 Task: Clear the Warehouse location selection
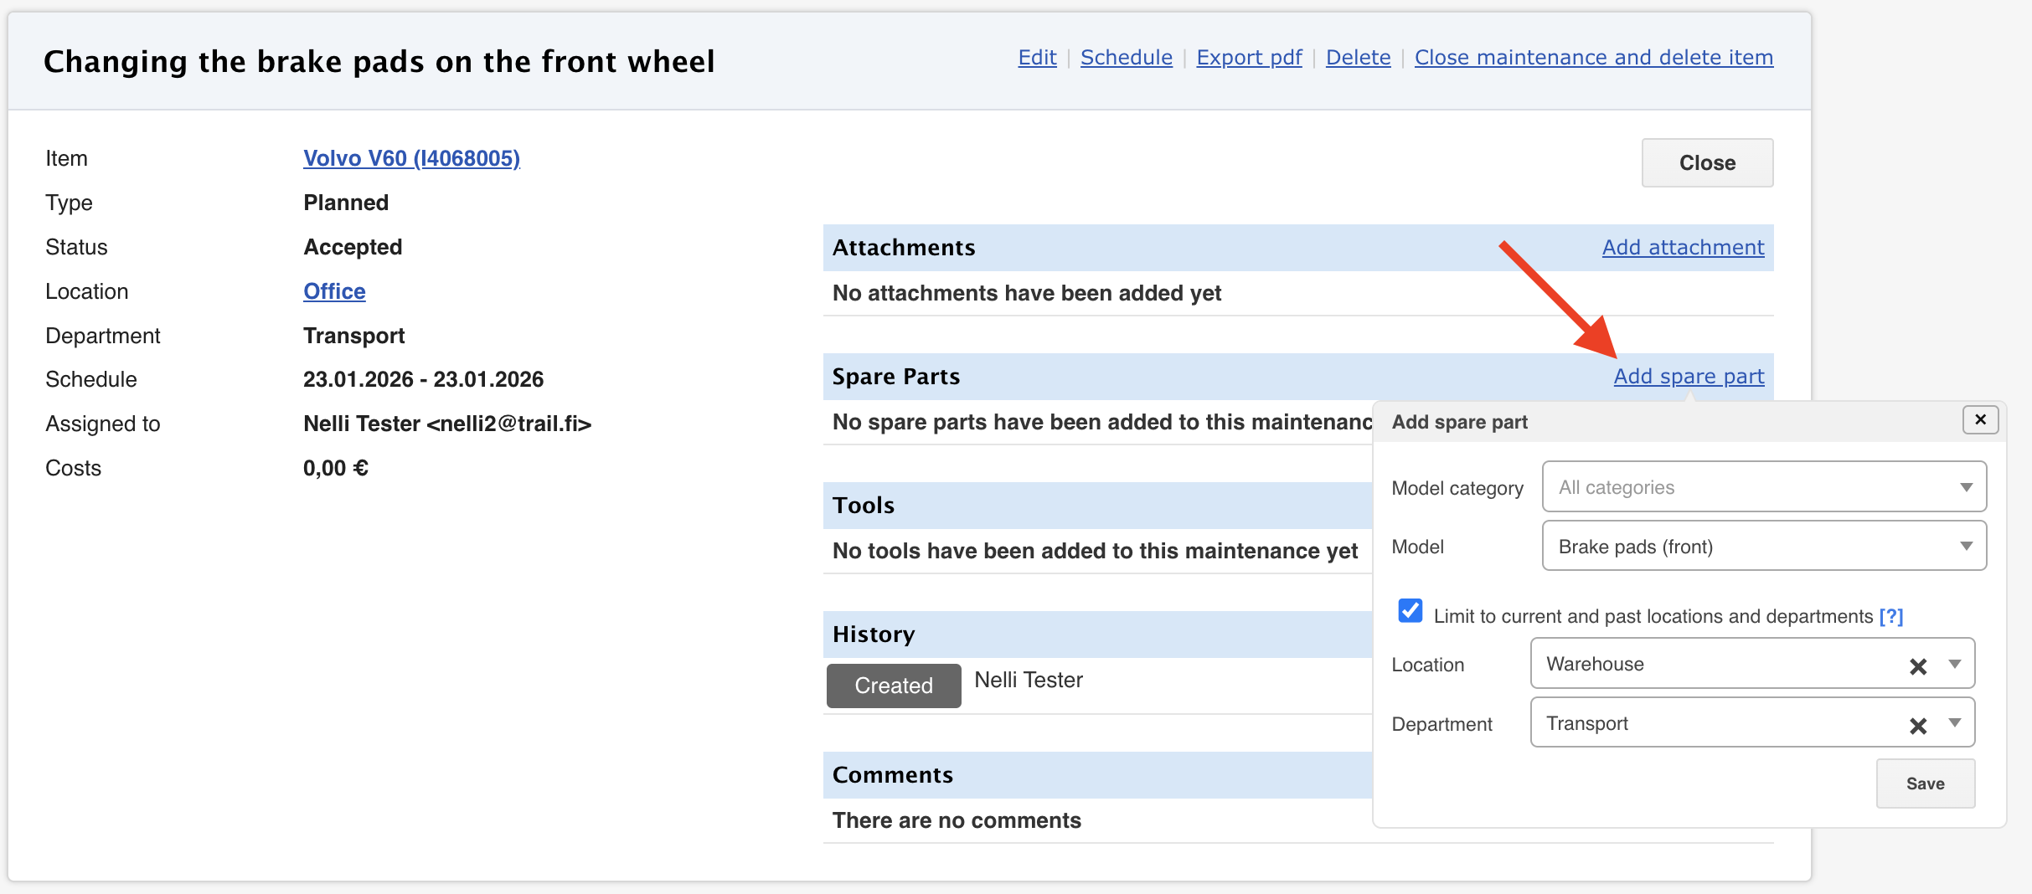(x=1917, y=666)
